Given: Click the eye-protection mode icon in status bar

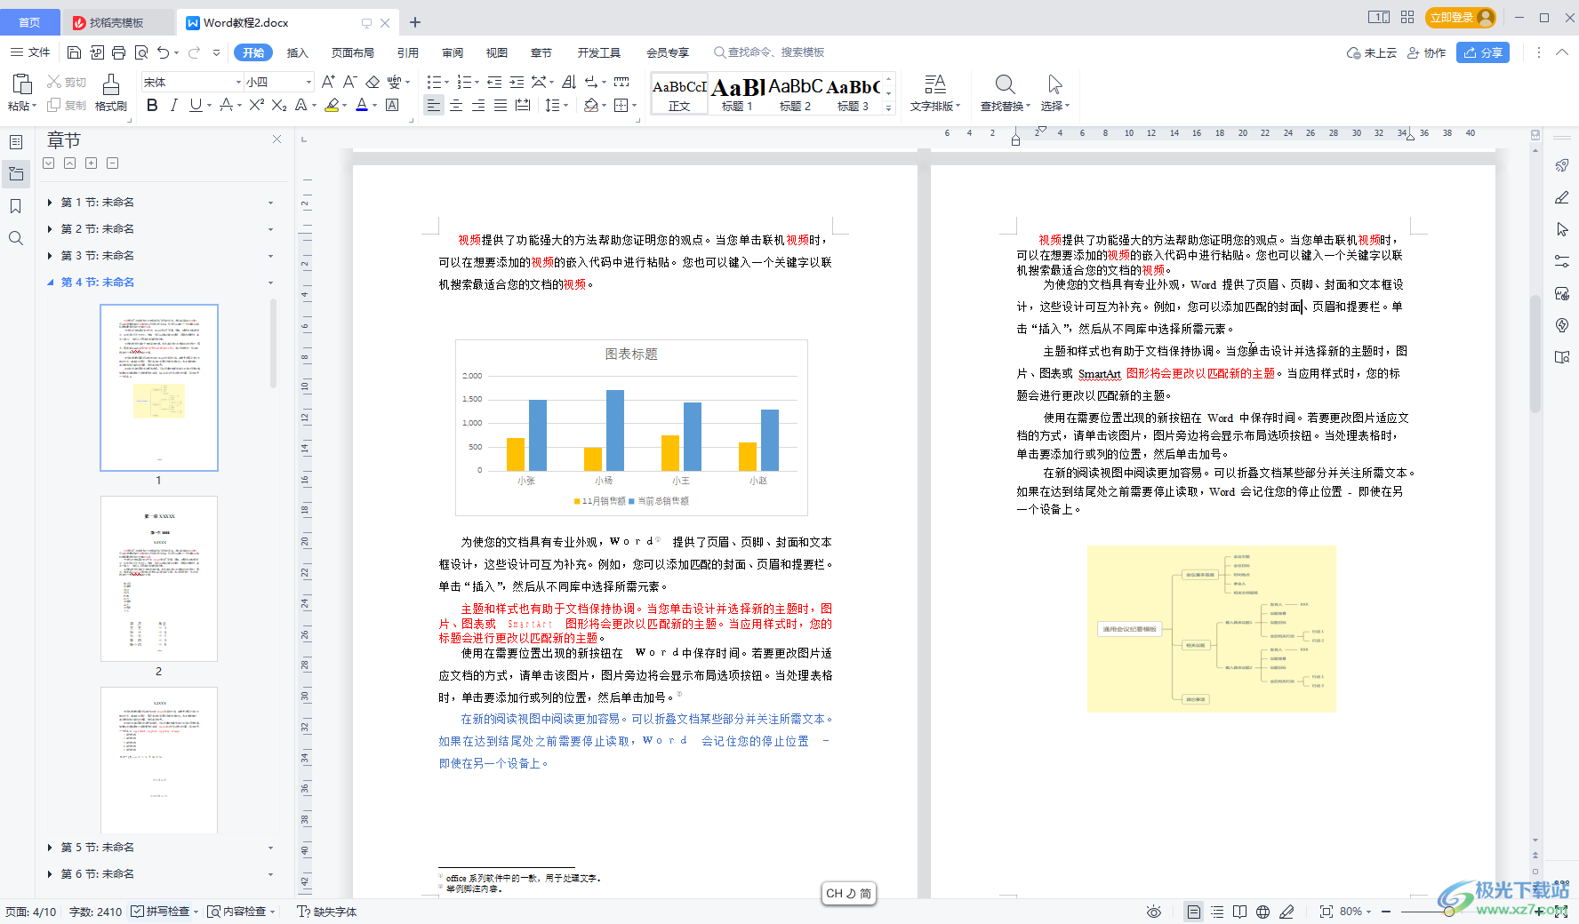Looking at the screenshot, I should (1154, 912).
